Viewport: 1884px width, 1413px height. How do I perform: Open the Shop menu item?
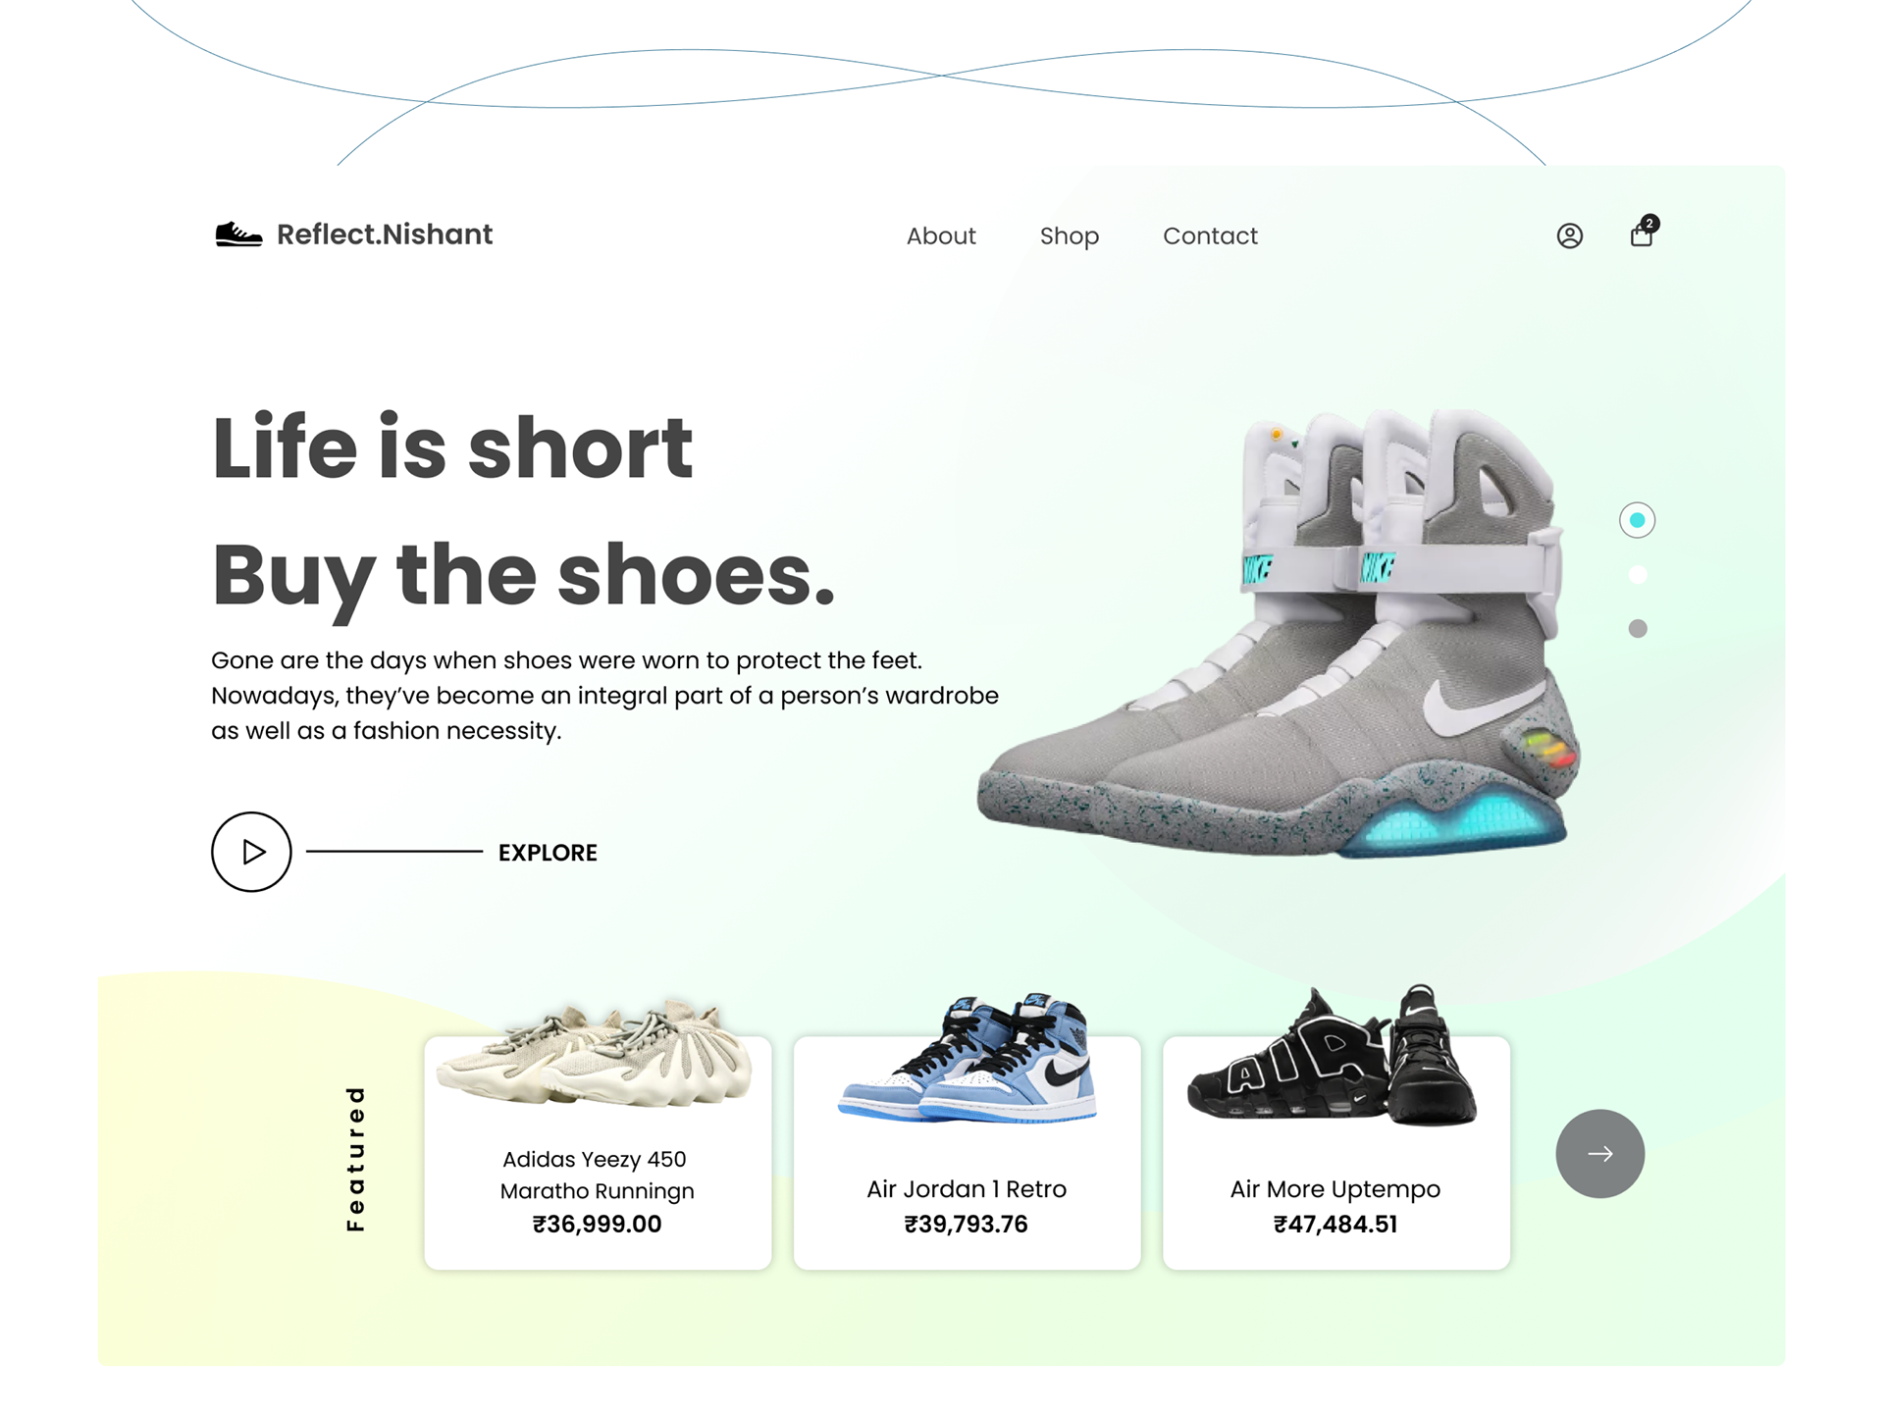[x=1069, y=236]
